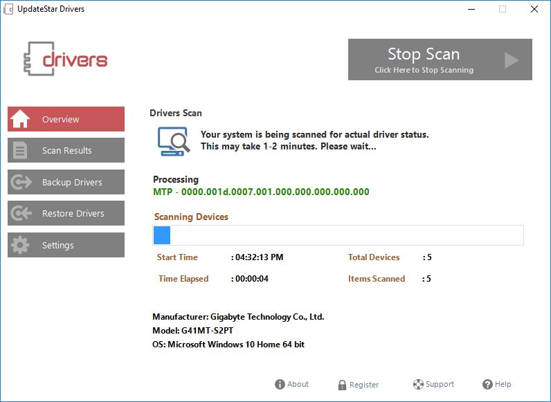Screen dimensions: 551x402
Task: Close the UpdateStar Drivers window
Action: point(534,9)
